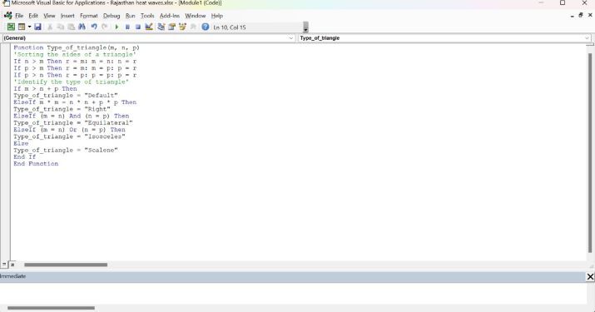Image resolution: width=595 pixels, height=312 pixels.
Task: Switch back to the Microsoft Excel view
Action: (11, 27)
